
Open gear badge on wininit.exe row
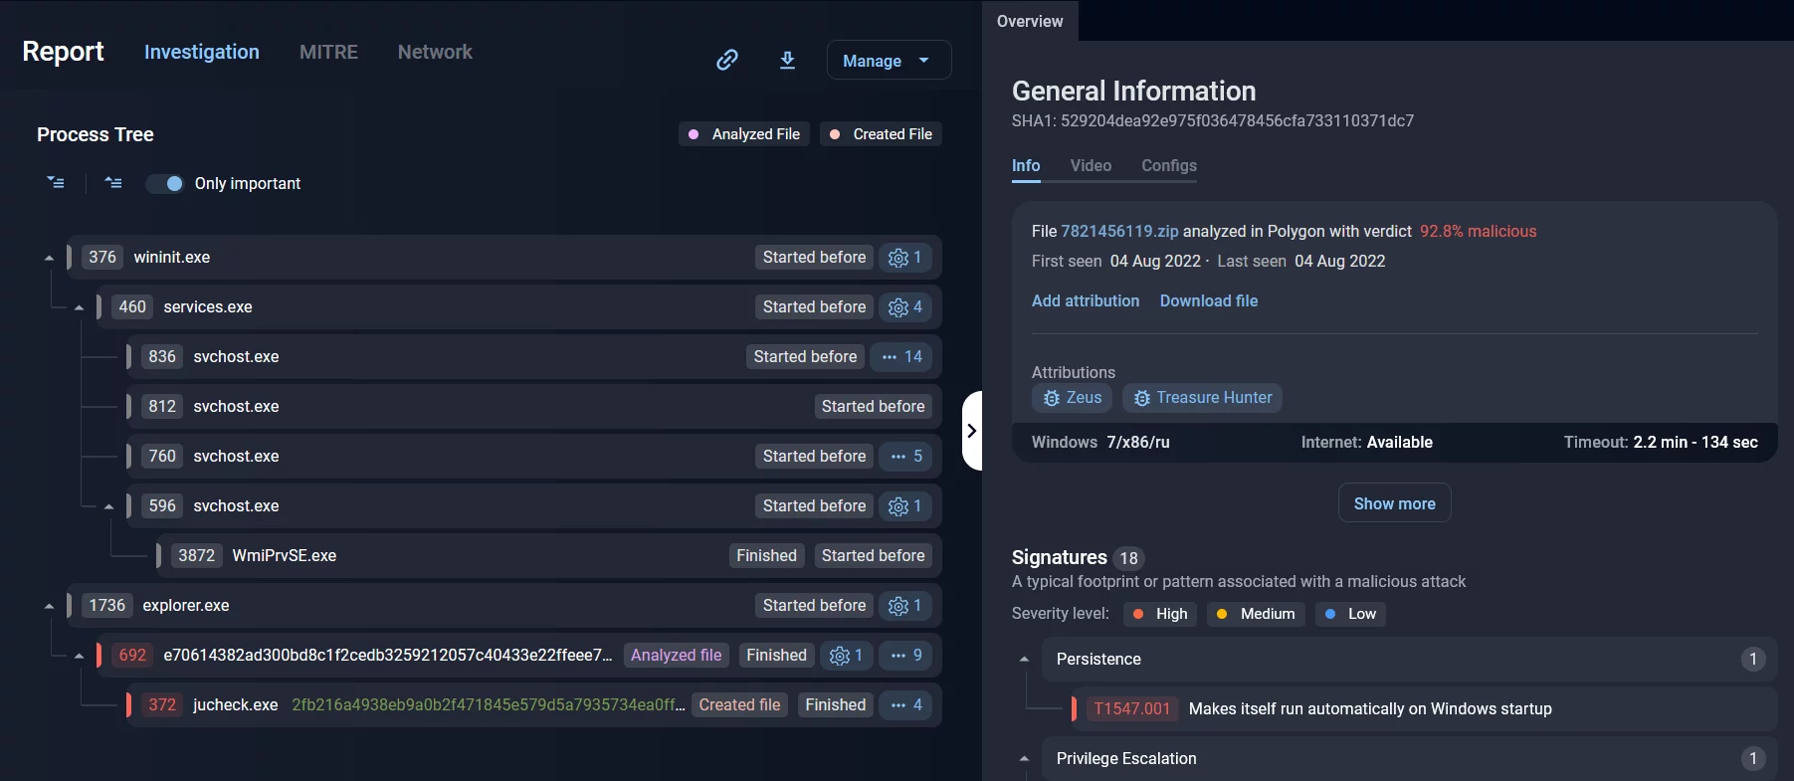(905, 258)
